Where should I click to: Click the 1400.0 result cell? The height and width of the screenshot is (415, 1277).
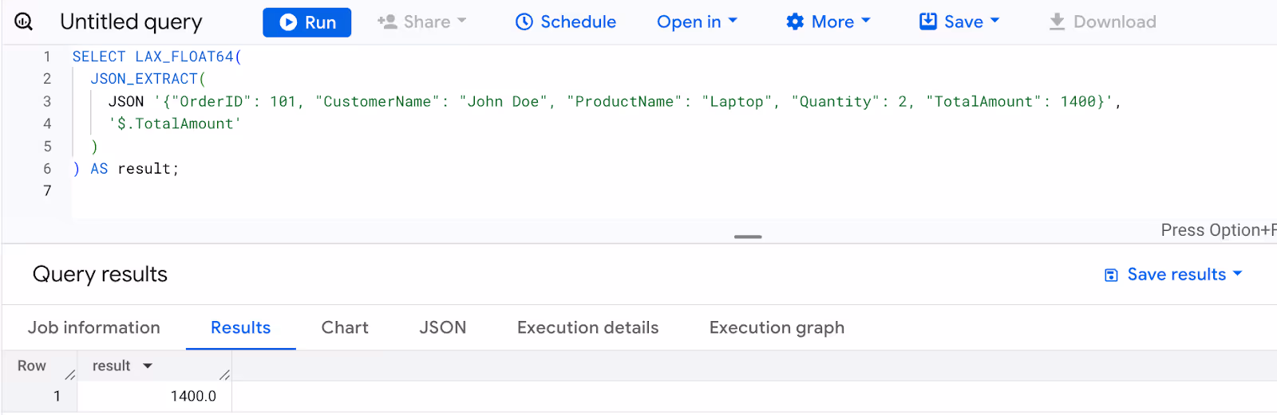pos(193,396)
